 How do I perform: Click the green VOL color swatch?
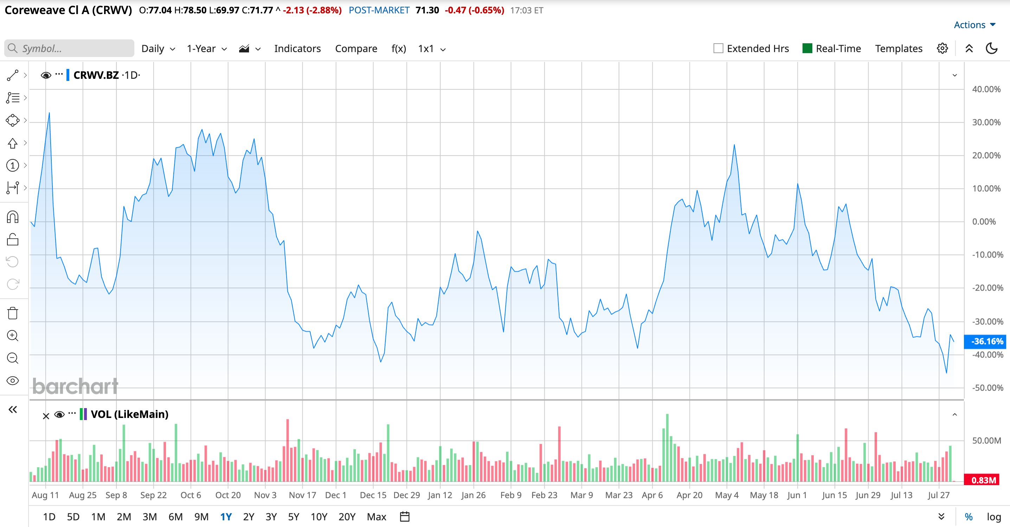[81, 414]
